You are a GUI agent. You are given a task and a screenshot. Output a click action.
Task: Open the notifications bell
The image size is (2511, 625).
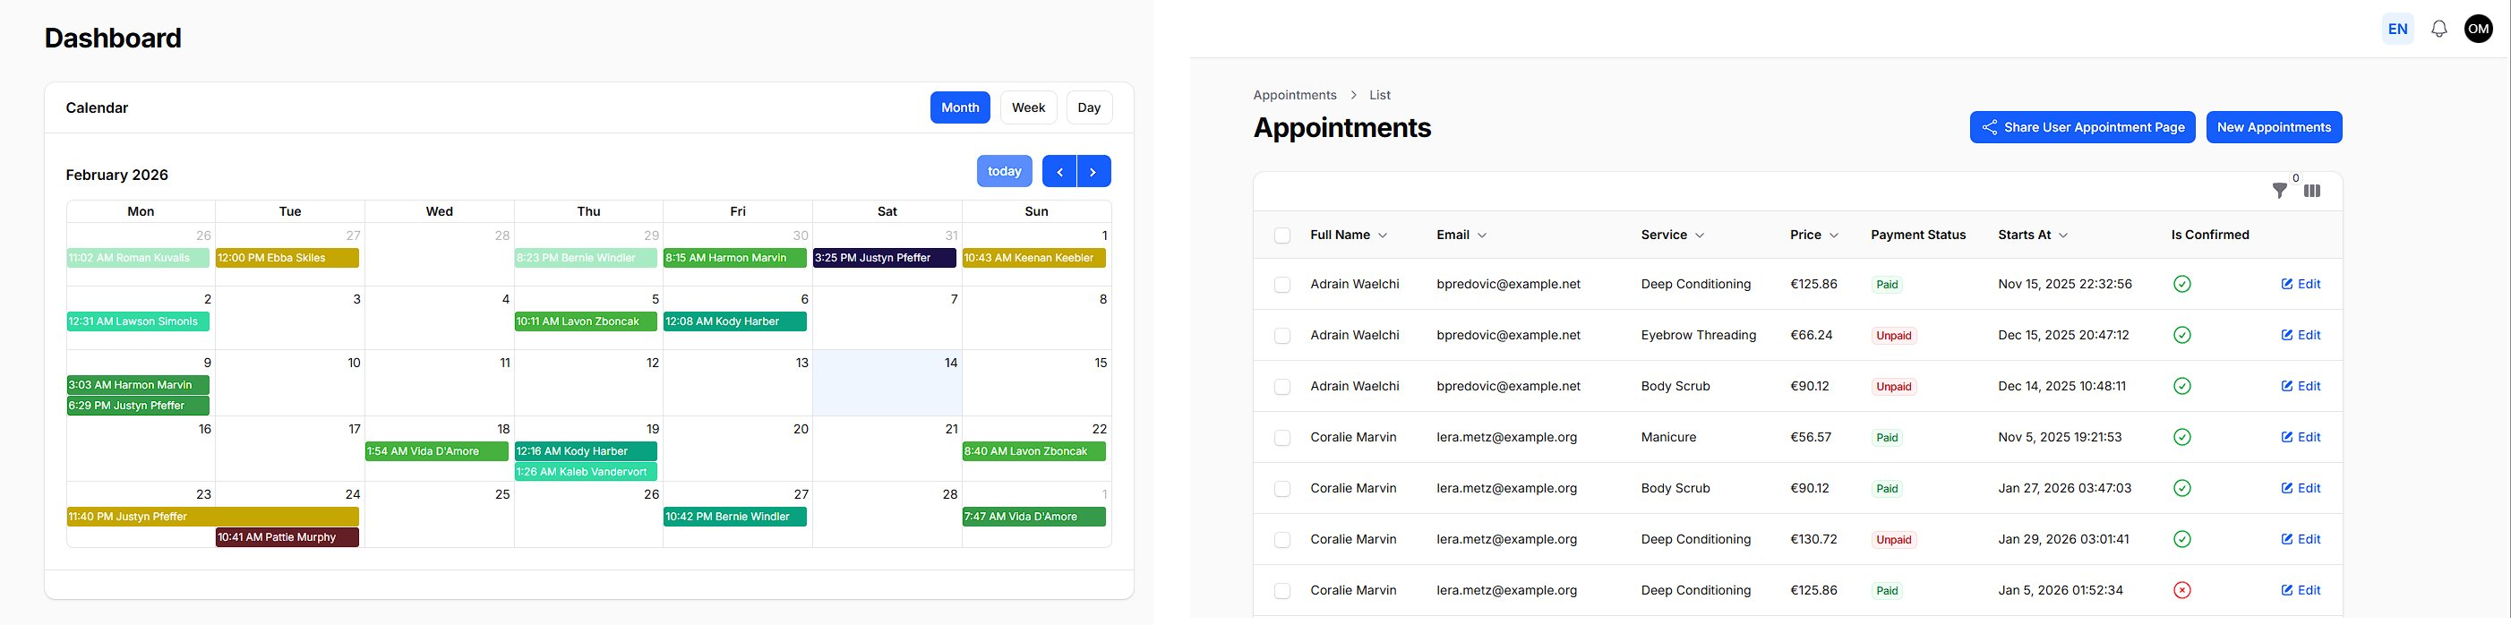click(2438, 29)
